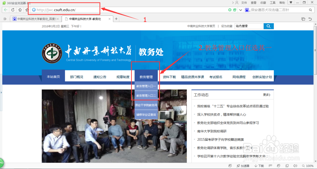The height and width of the screenshot is (169, 317).
Task: Click the blue site search magnifier button
Action: point(269,26)
